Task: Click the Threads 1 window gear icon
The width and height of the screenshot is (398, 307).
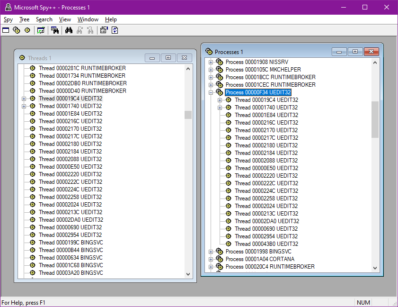Action: [22, 58]
